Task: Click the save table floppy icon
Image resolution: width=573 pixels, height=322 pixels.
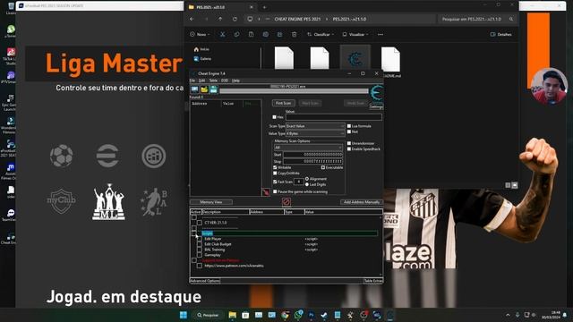Action: click(x=214, y=89)
